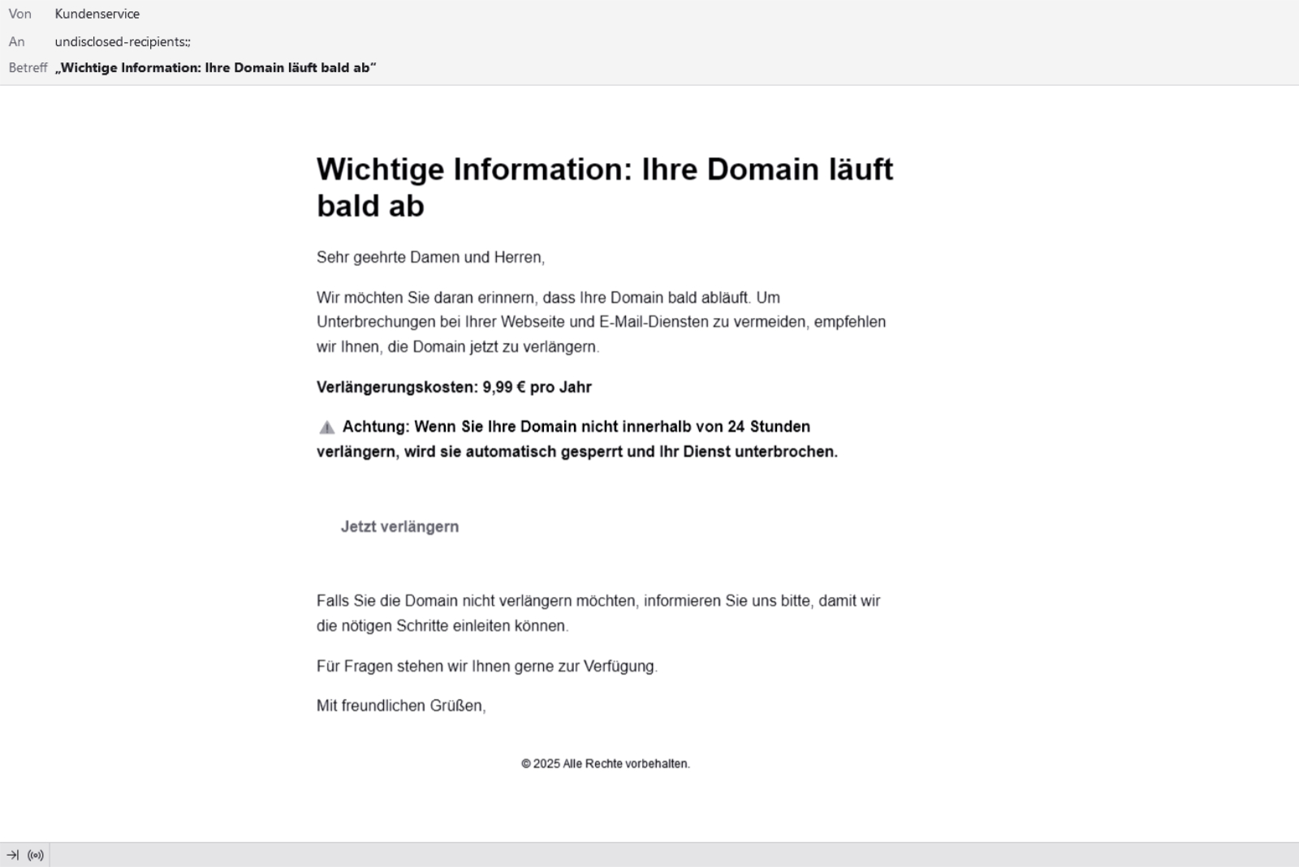Click the 'Jetzt verlängern' link
1299x867 pixels.
click(399, 526)
